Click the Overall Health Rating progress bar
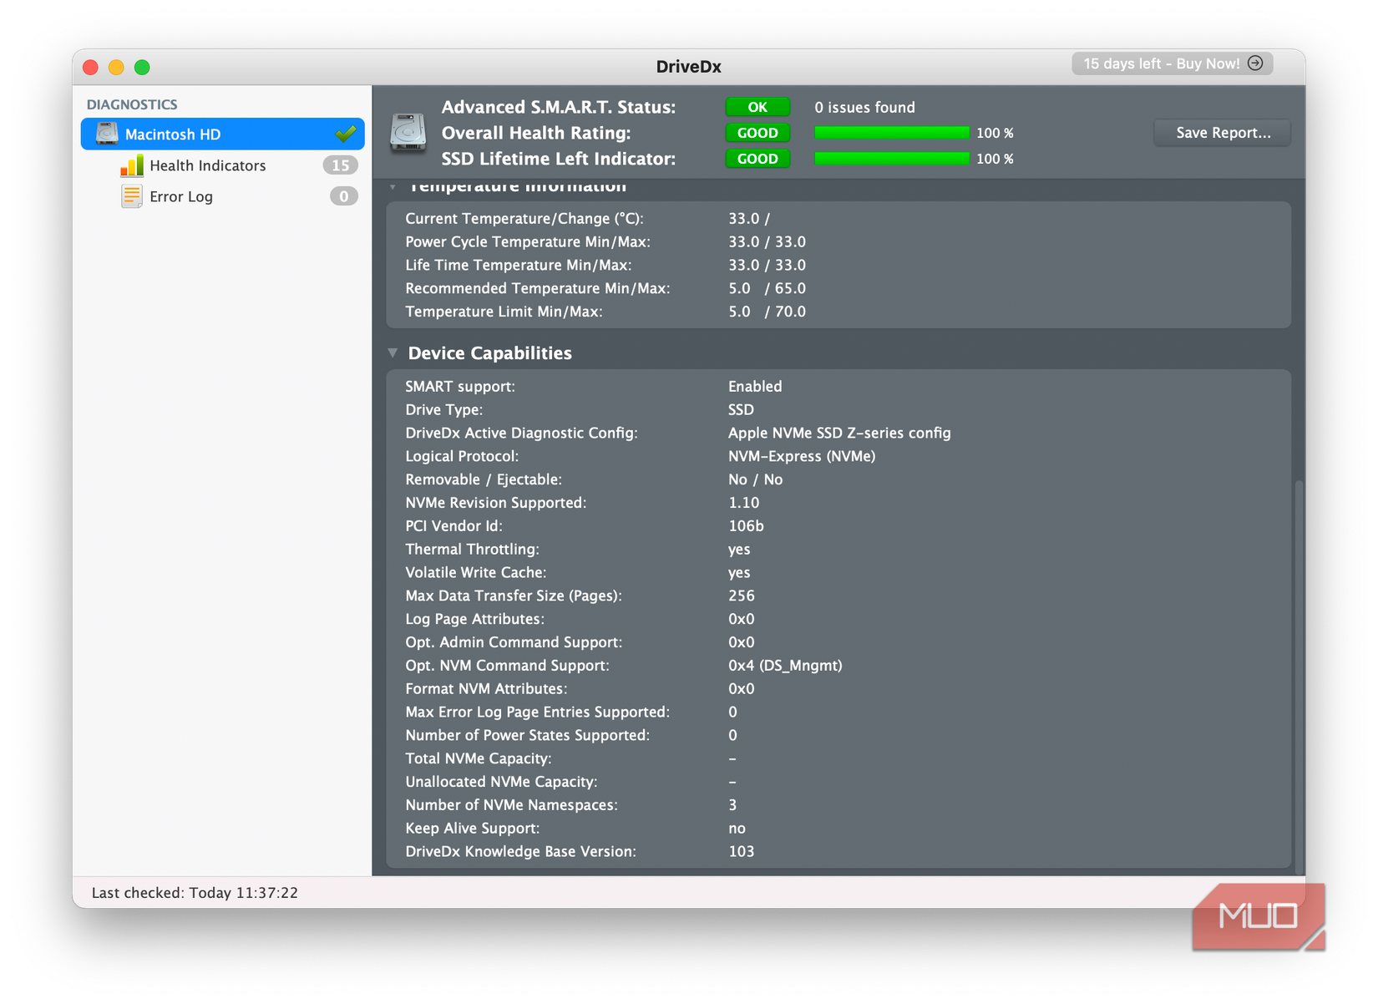Image resolution: width=1378 pixels, height=1004 pixels. click(892, 133)
